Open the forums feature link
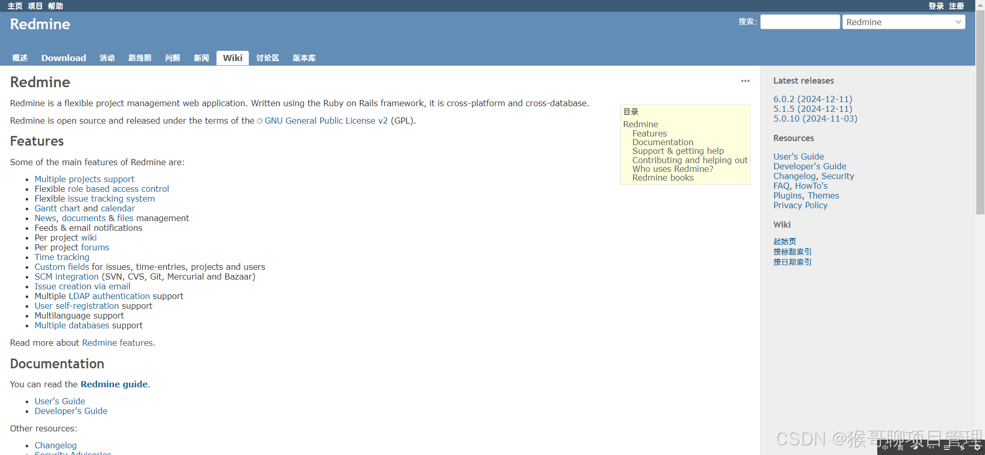The width and height of the screenshot is (985, 455). [95, 247]
